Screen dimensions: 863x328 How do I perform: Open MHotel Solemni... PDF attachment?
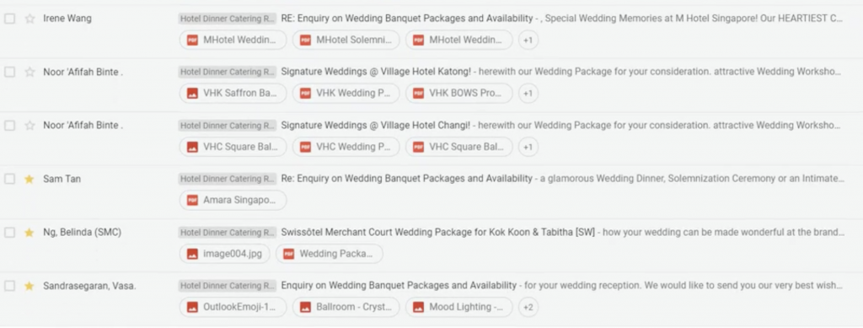tap(346, 40)
